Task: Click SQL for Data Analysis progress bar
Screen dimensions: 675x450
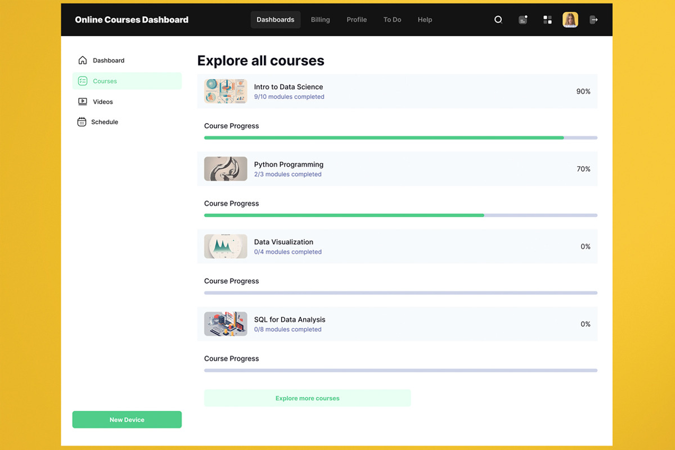Action: 400,371
